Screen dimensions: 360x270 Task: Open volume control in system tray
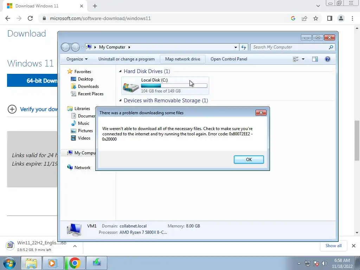tap(324, 263)
